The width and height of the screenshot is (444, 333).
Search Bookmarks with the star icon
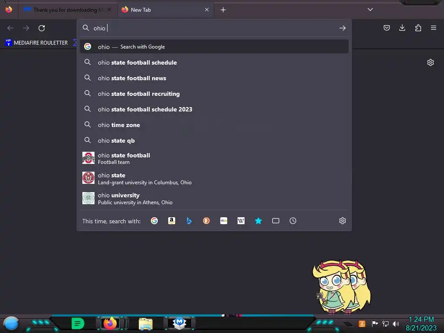click(x=258, y=221)
